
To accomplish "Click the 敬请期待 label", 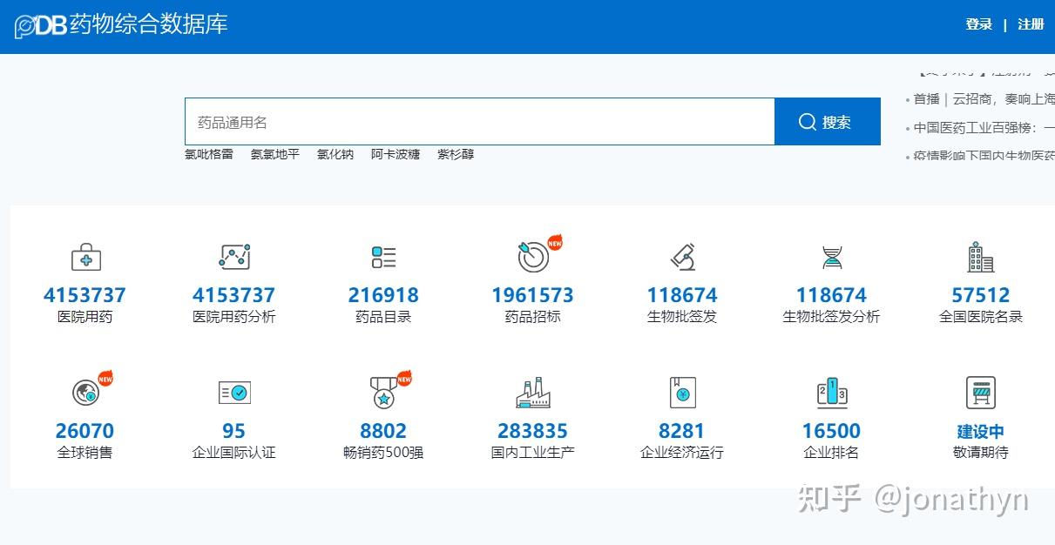I will pyautogui.click(x=981, y=453).
